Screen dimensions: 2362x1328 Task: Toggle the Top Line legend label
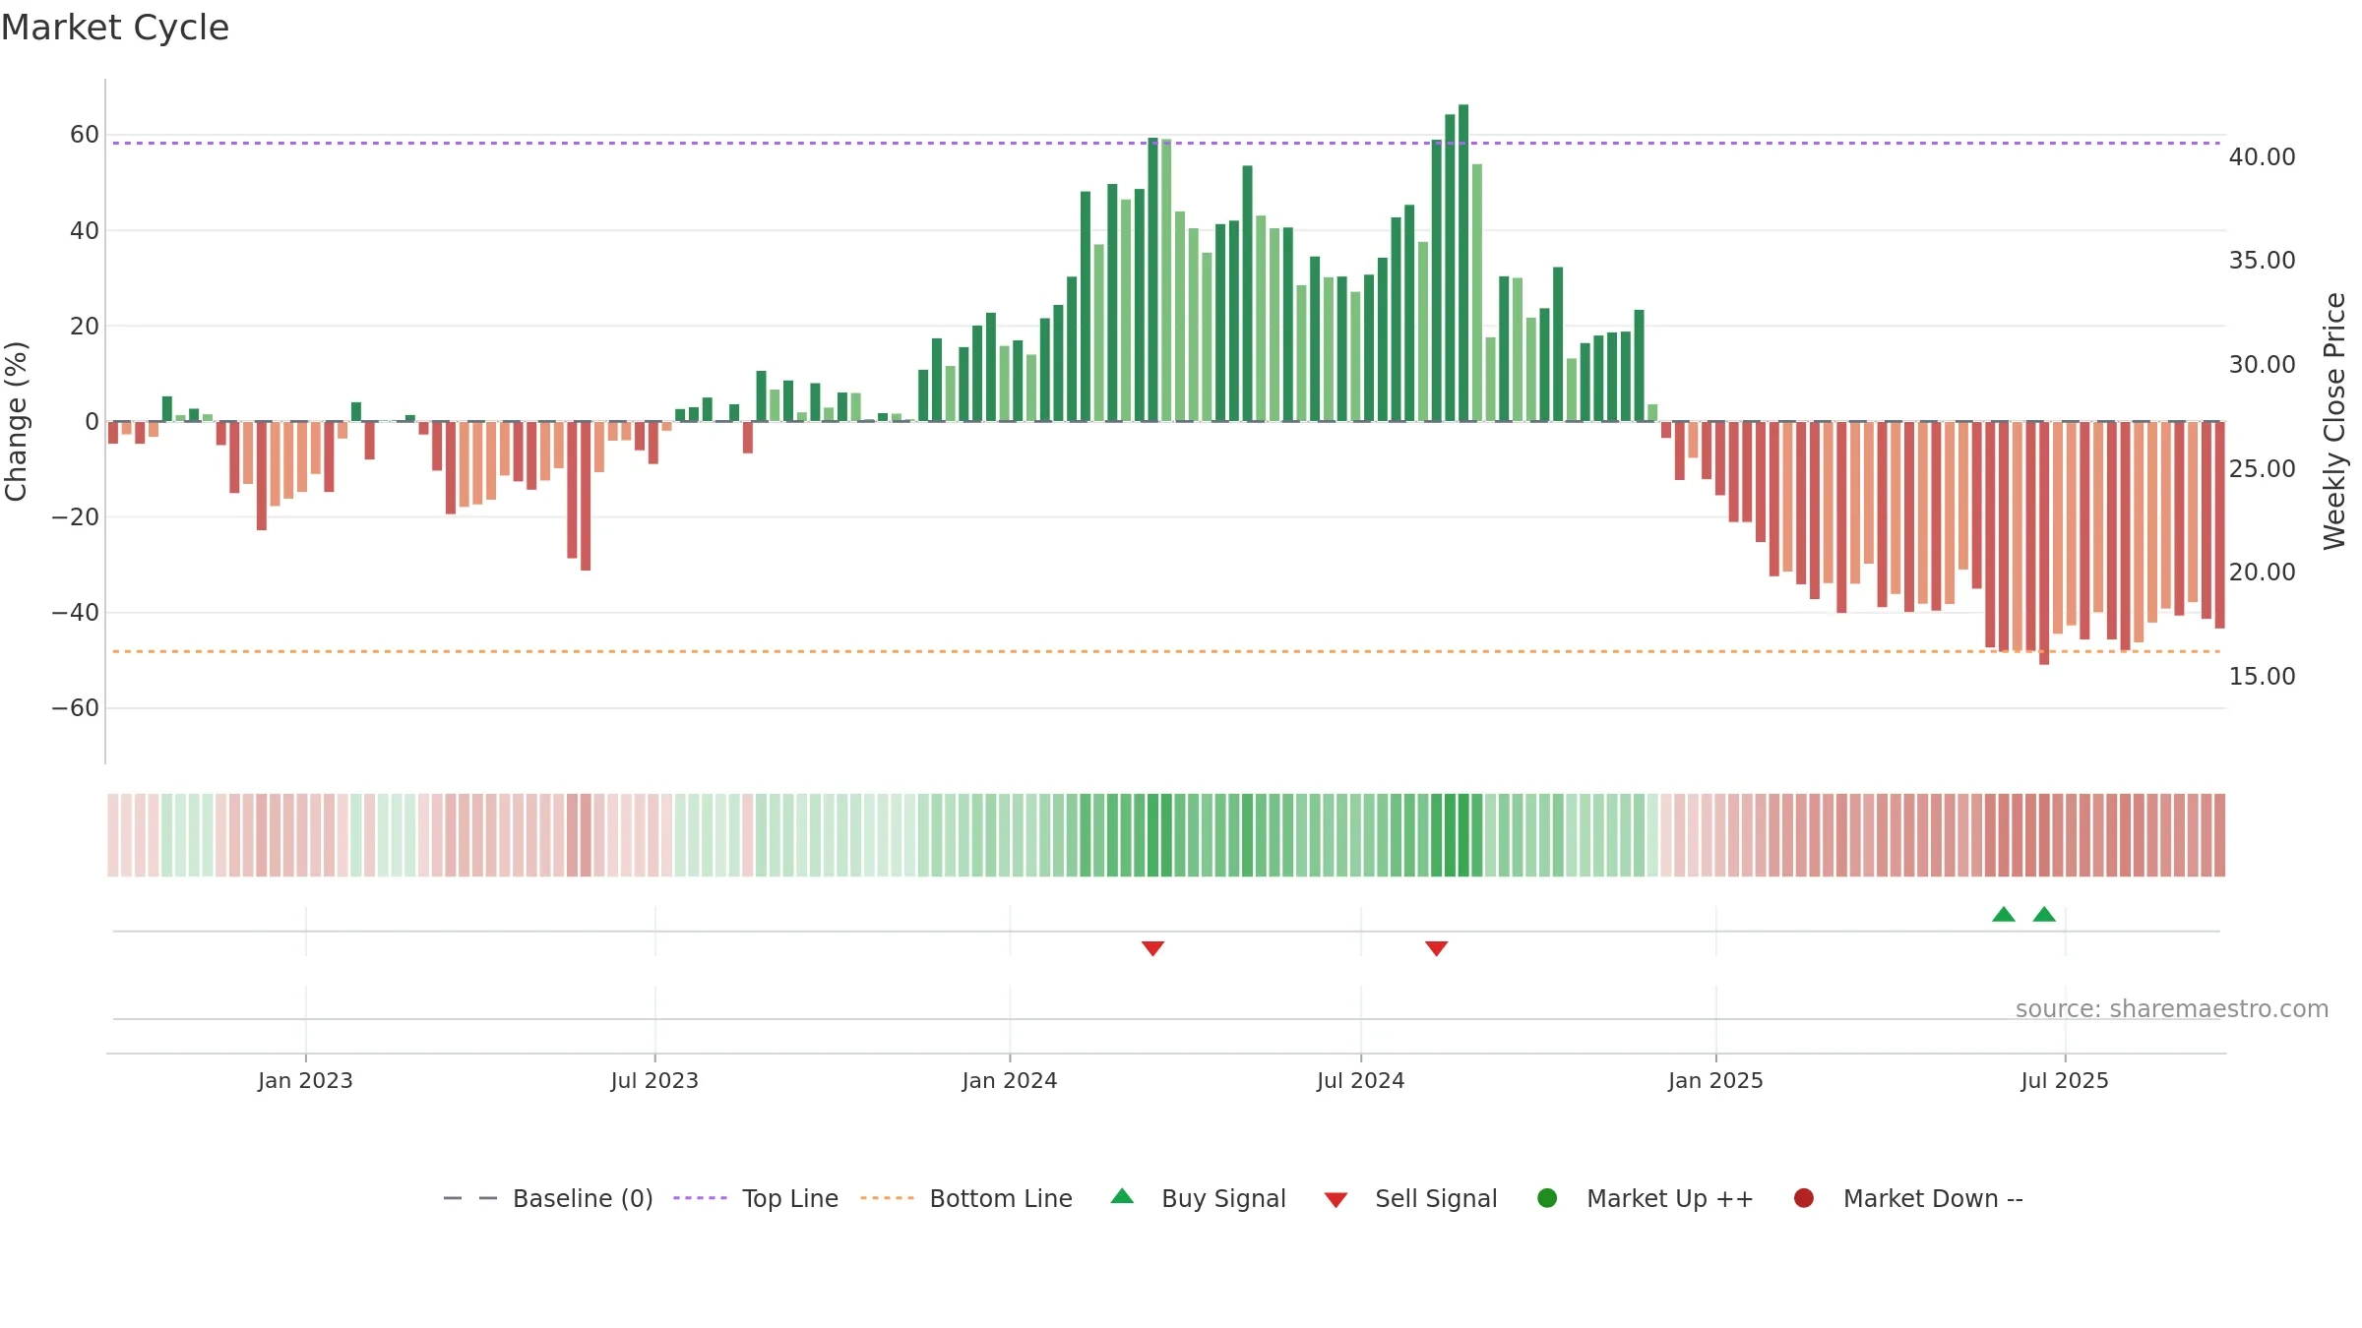790,1198
